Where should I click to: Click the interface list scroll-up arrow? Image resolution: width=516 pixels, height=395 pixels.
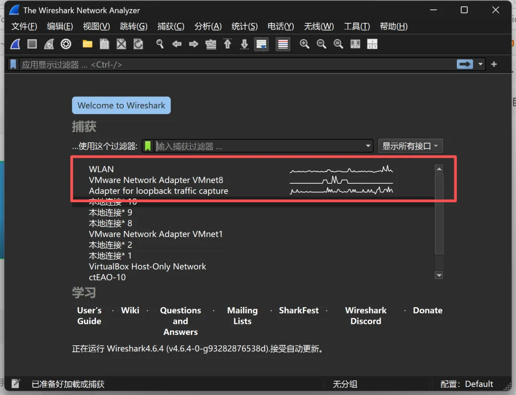coord(439,168)
